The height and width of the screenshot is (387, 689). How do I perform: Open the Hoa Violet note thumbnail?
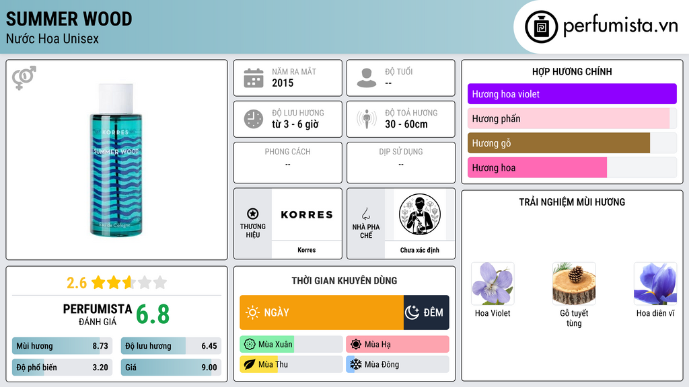pos(493,284)
